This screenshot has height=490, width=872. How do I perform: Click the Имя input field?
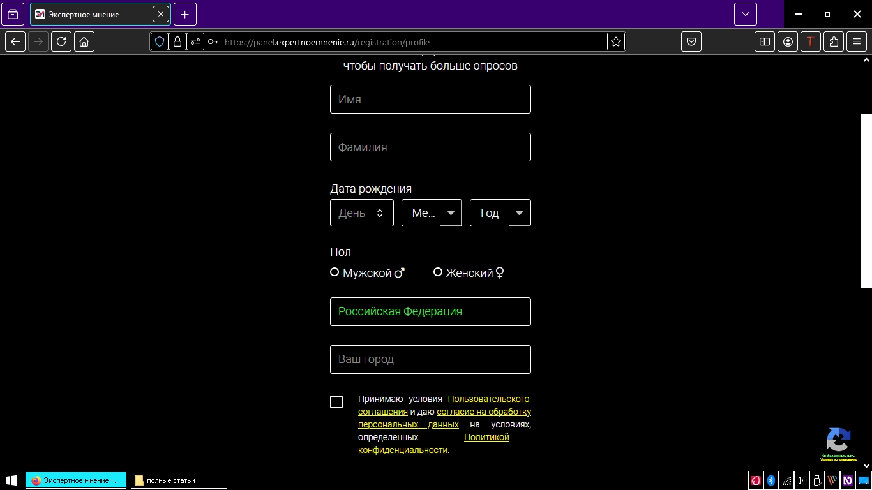click(430, 100)
